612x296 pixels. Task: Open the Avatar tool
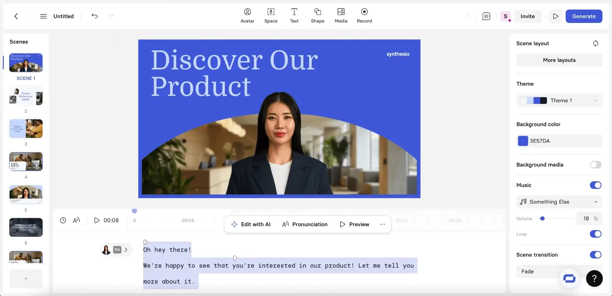tap(247, 16)
